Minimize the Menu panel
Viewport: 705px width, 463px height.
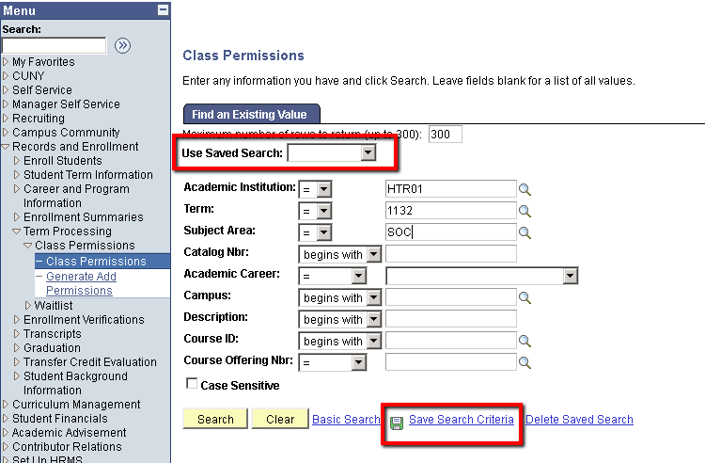pos(164,10)
